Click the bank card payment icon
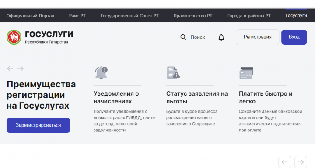 [246, 72]
